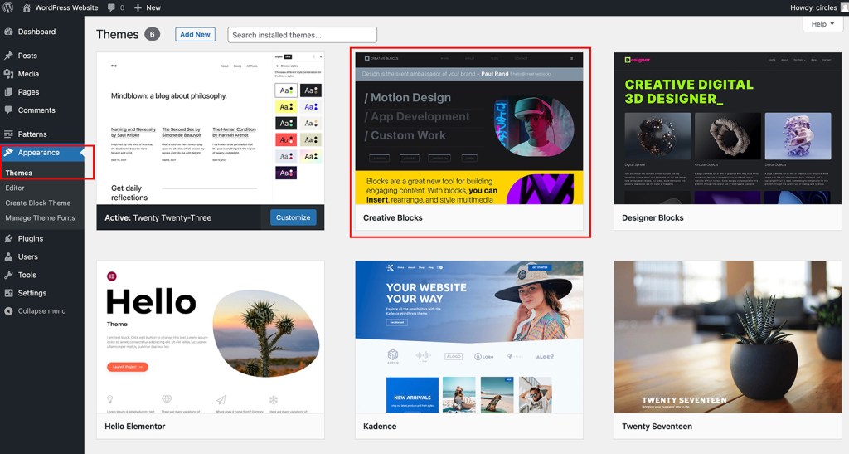Click the WordPress Website site name link
Viewport: 849px width, 454px height.
[66, 7]
